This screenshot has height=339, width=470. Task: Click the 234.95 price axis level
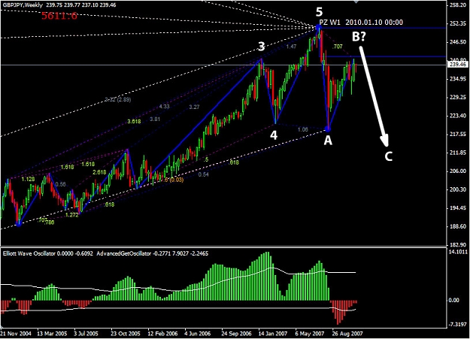458,79
